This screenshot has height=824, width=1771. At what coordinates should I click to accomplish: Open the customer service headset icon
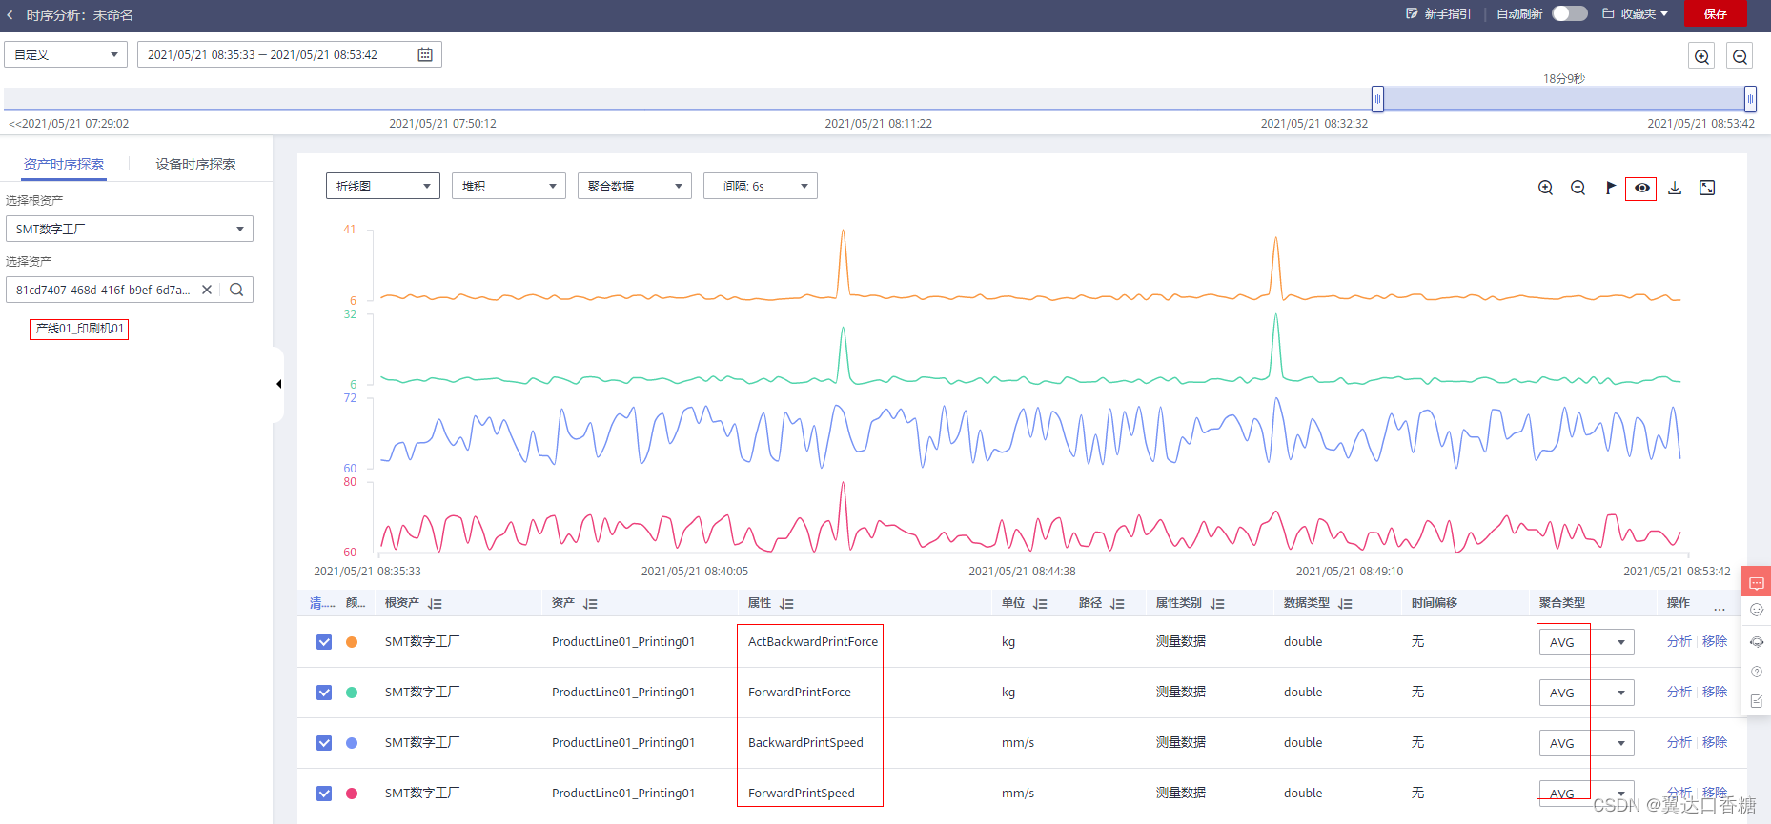click(1757, 641)
